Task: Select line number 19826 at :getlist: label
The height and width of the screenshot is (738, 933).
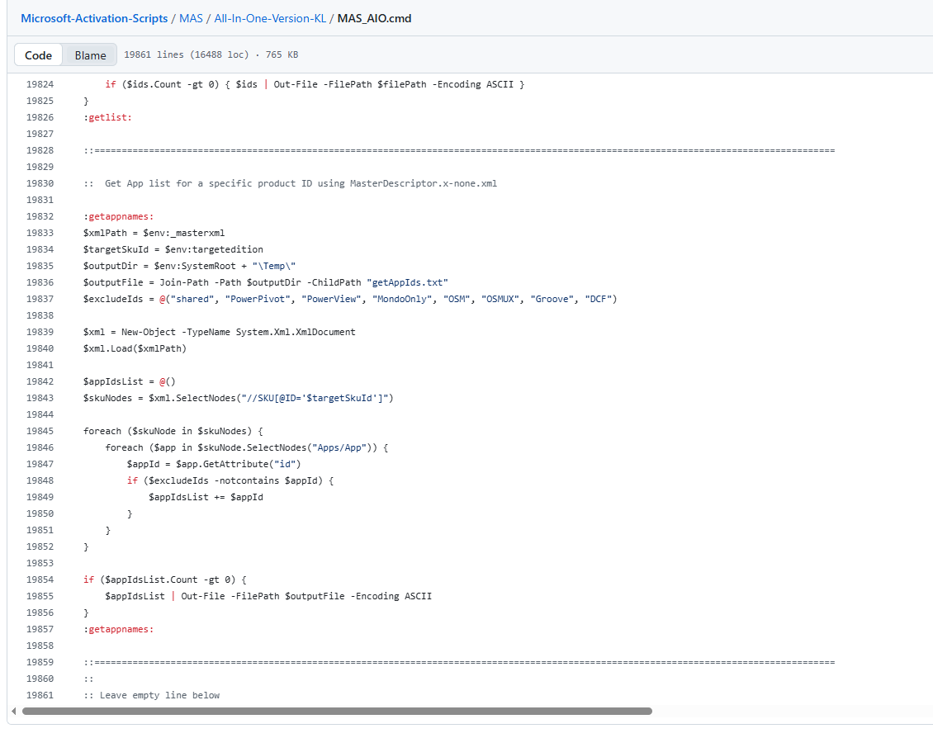Action: pyautogui.click(x=40, y=117)
